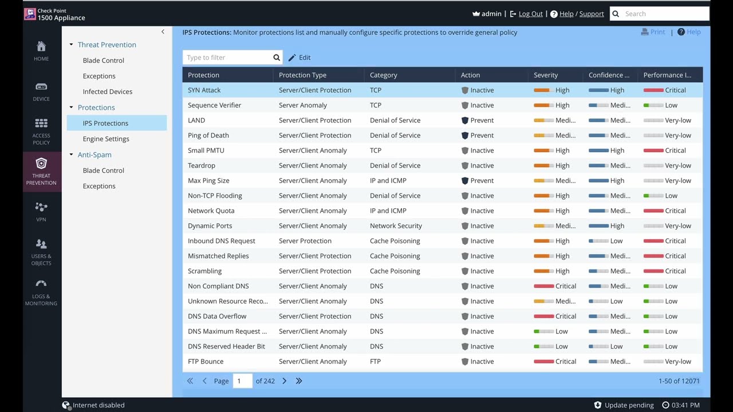Click the Internet disabled globe icon

tap(66, 405)
